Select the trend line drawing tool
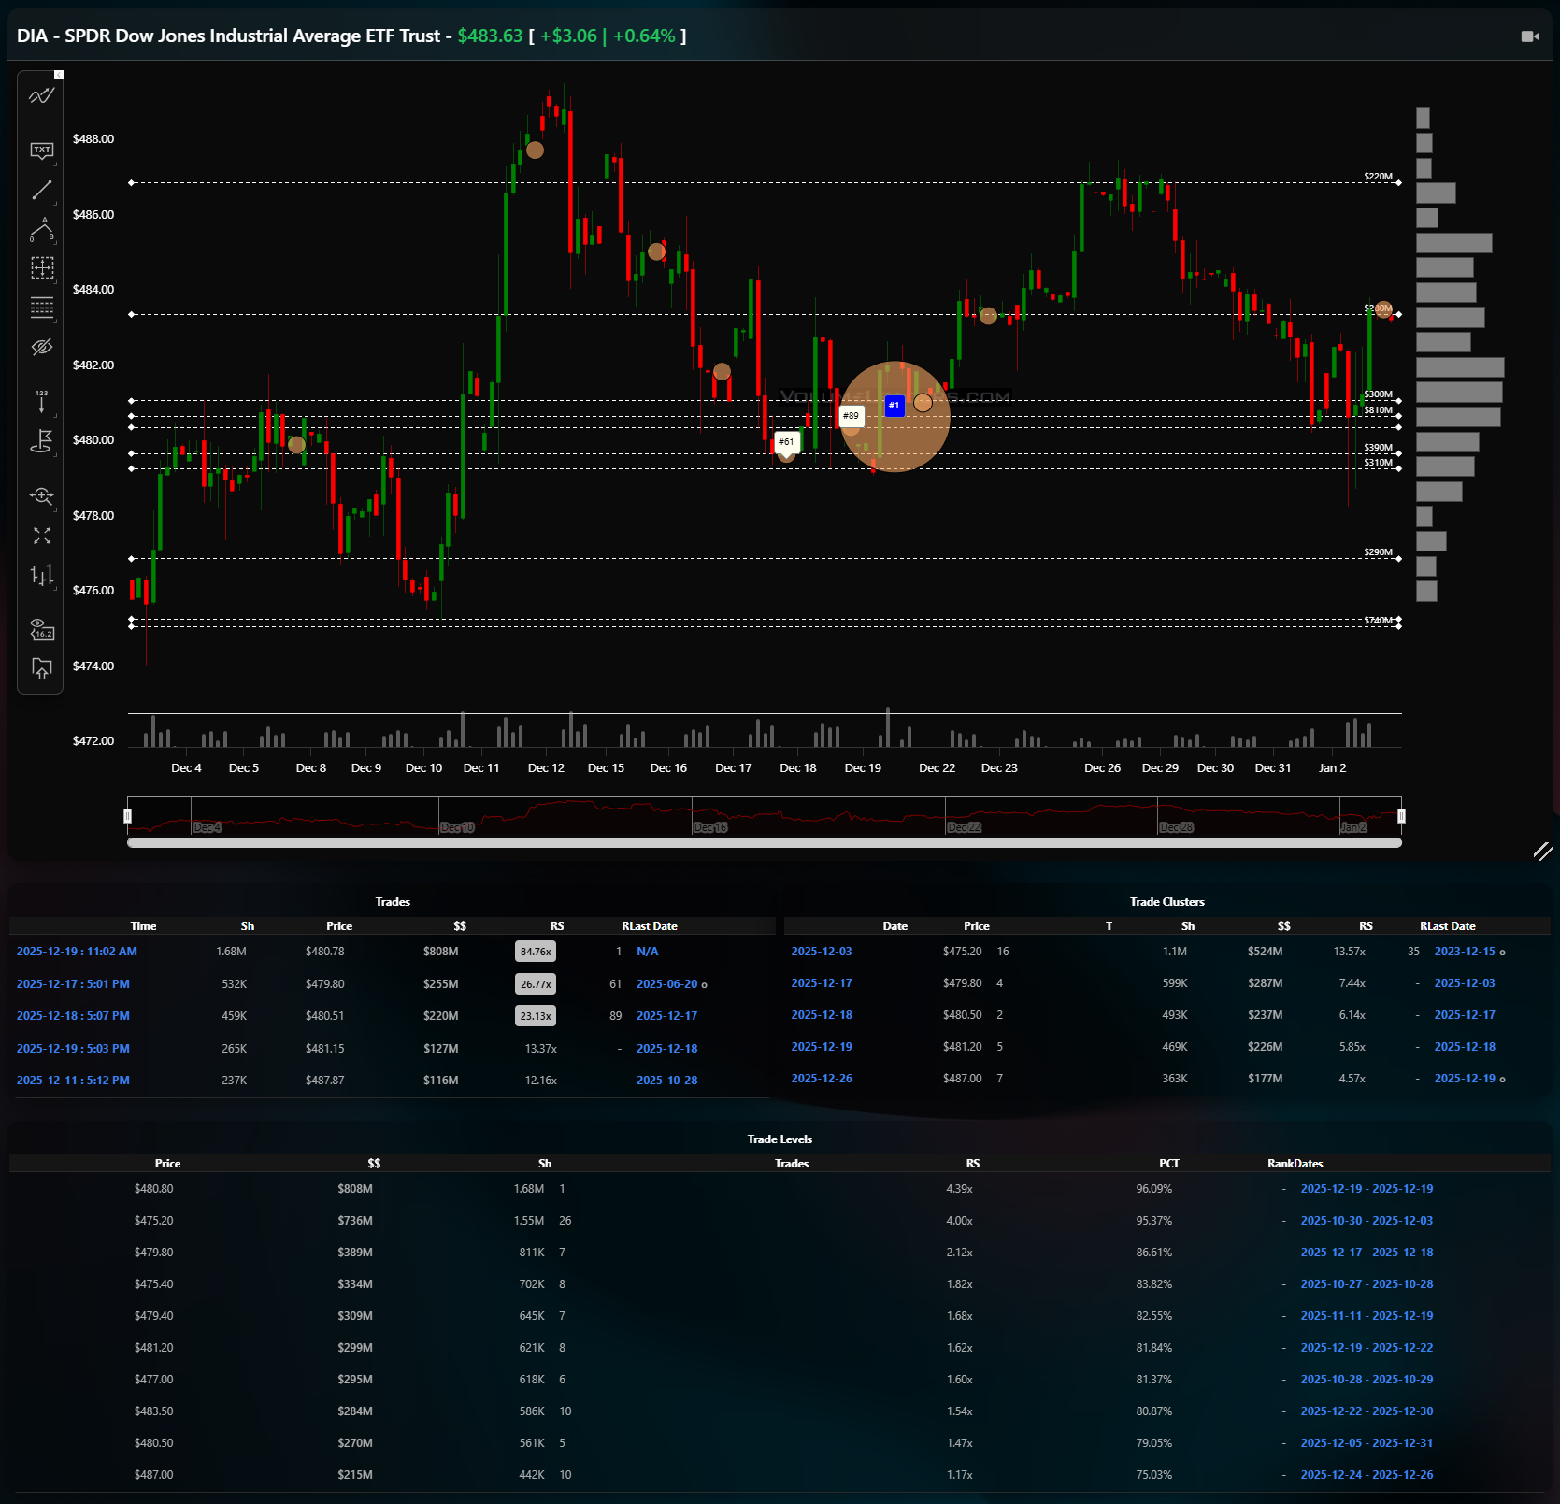 tap(41, 190)
